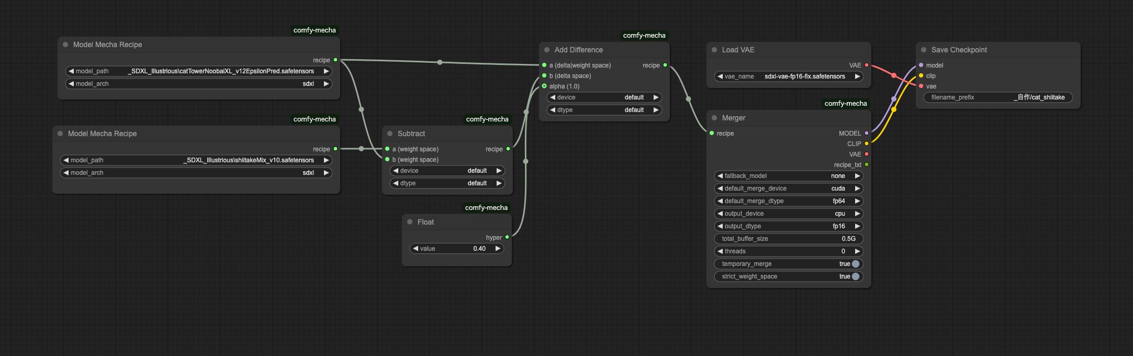Screen dimensions: 1133x356
Task: Click the Add Difference recipe output port
Action: [x=665, y=65]
